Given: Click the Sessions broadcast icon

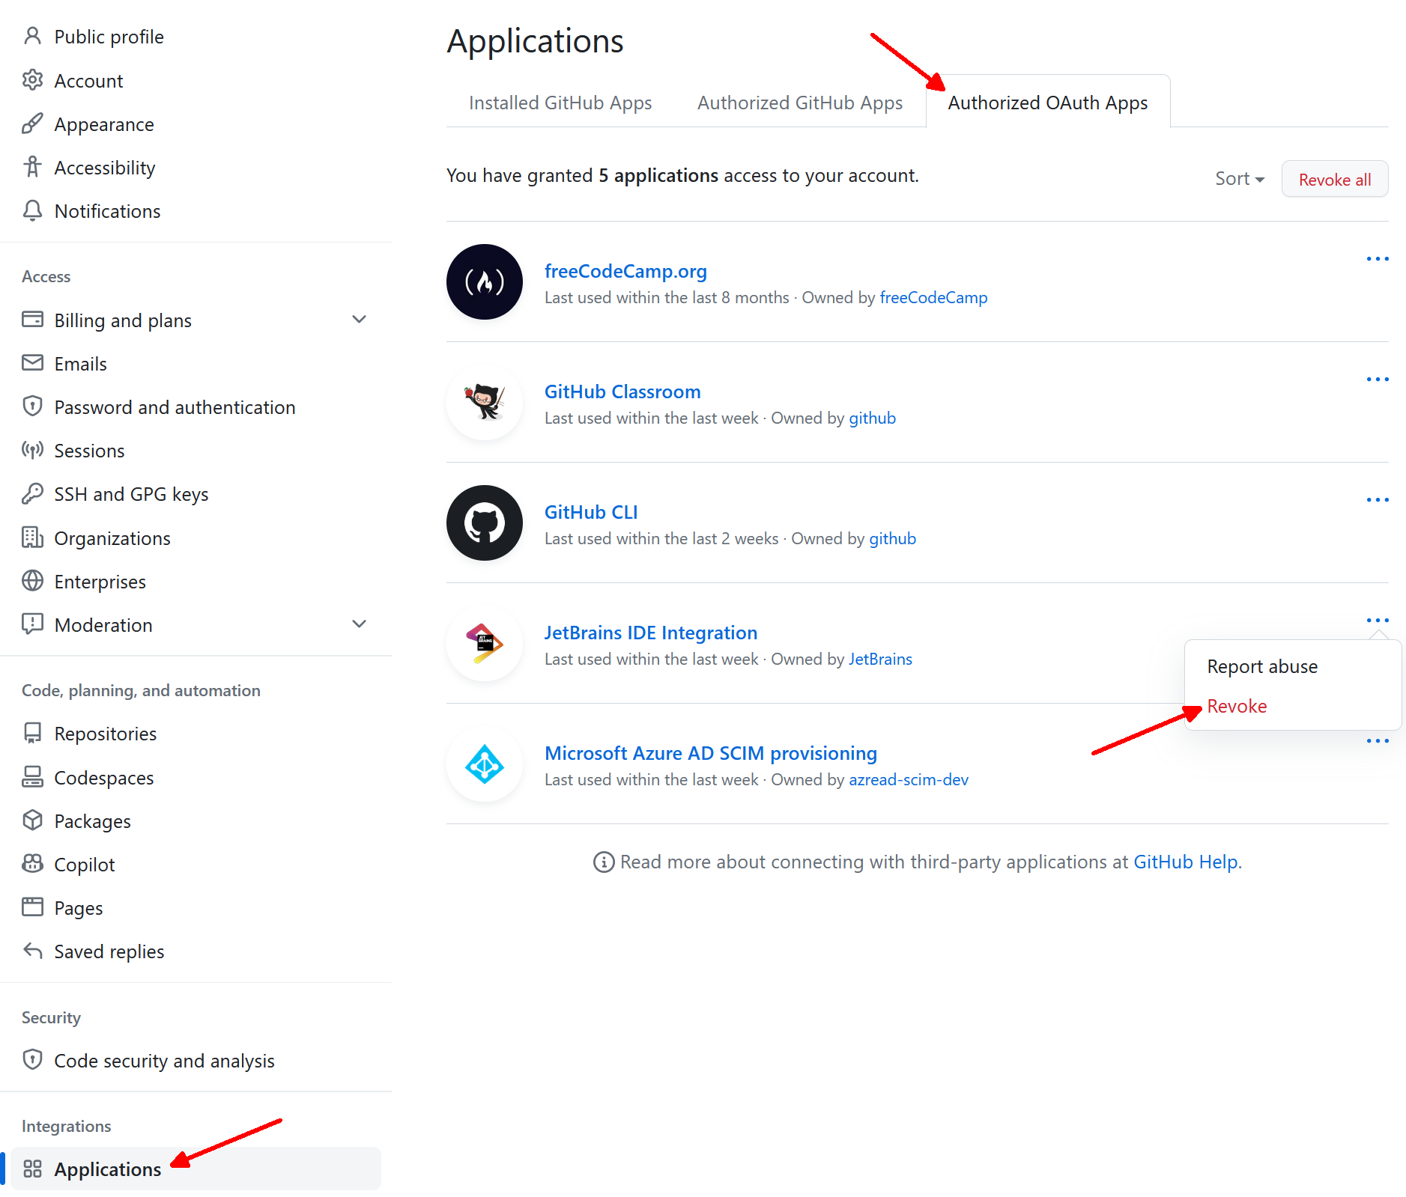Looking at the screenshot, I should tap(32, 450).
